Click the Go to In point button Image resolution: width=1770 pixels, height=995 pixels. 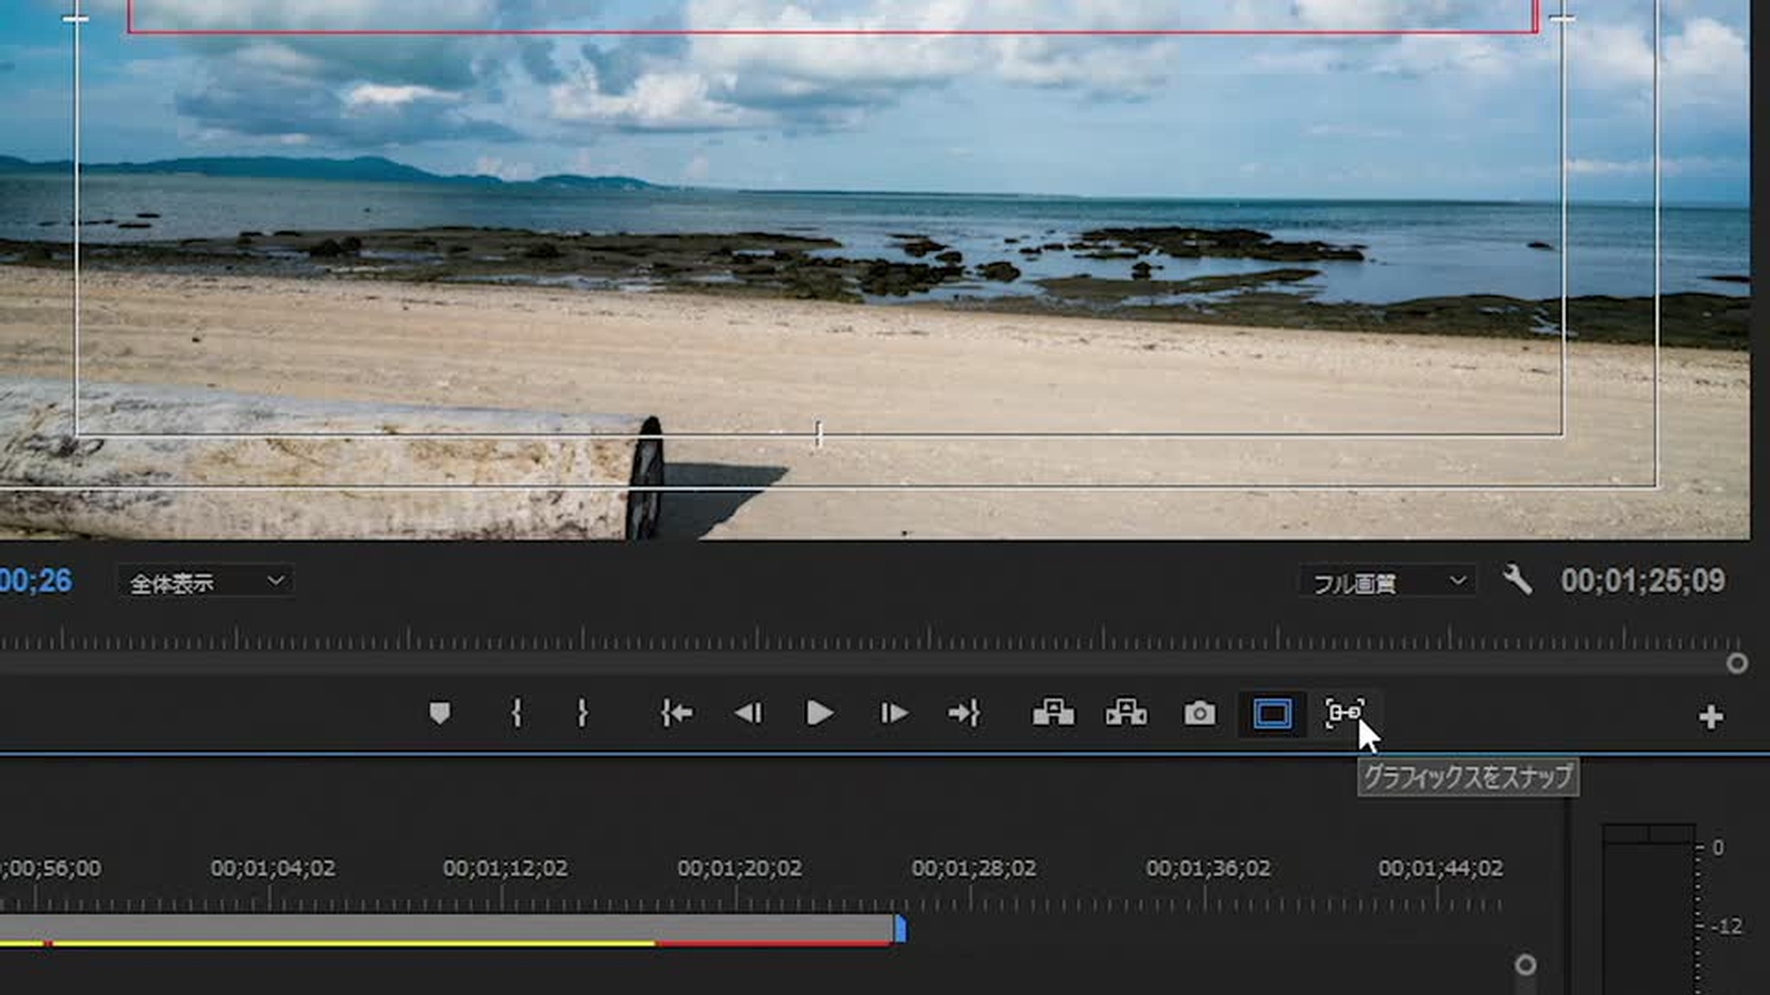[677, 713]
